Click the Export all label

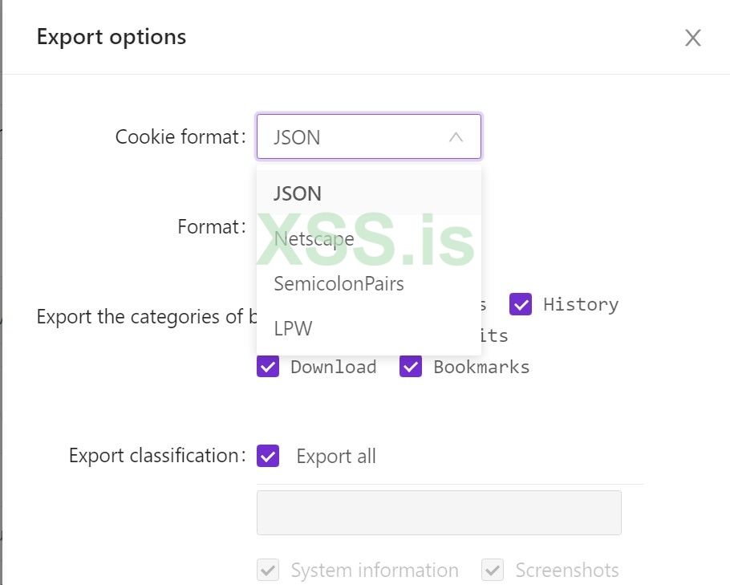click(336, 457)
